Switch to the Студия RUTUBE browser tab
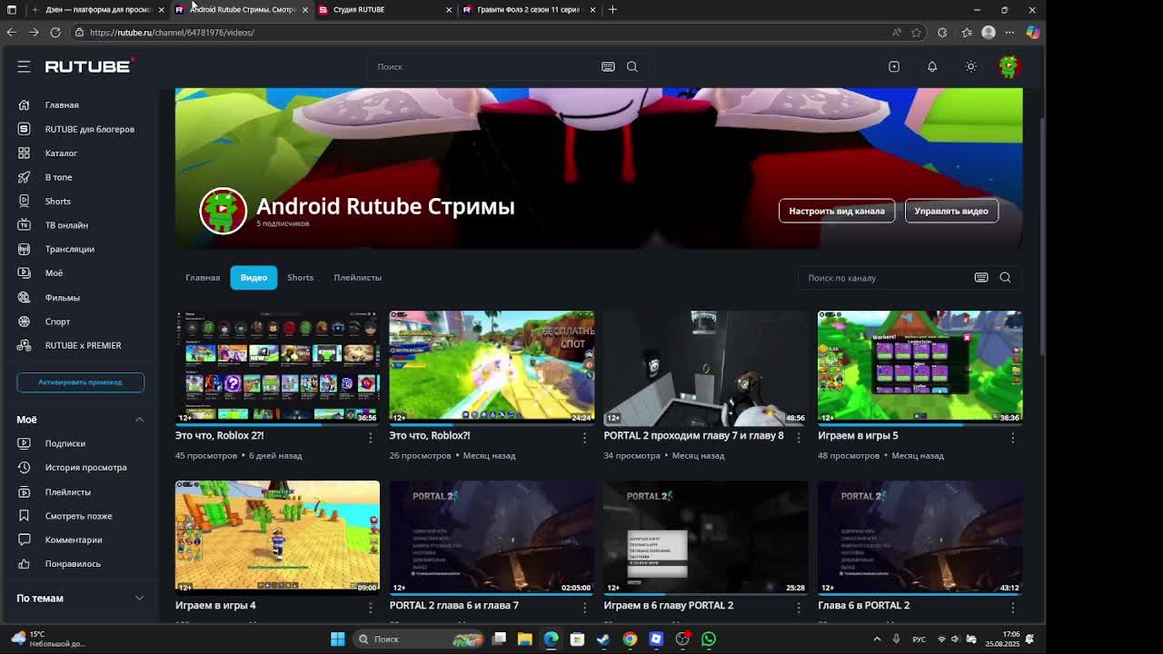Viewport: 1163px width, 654px height. pos(384,9)
